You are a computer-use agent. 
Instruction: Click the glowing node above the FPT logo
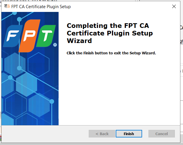point(19,20)
